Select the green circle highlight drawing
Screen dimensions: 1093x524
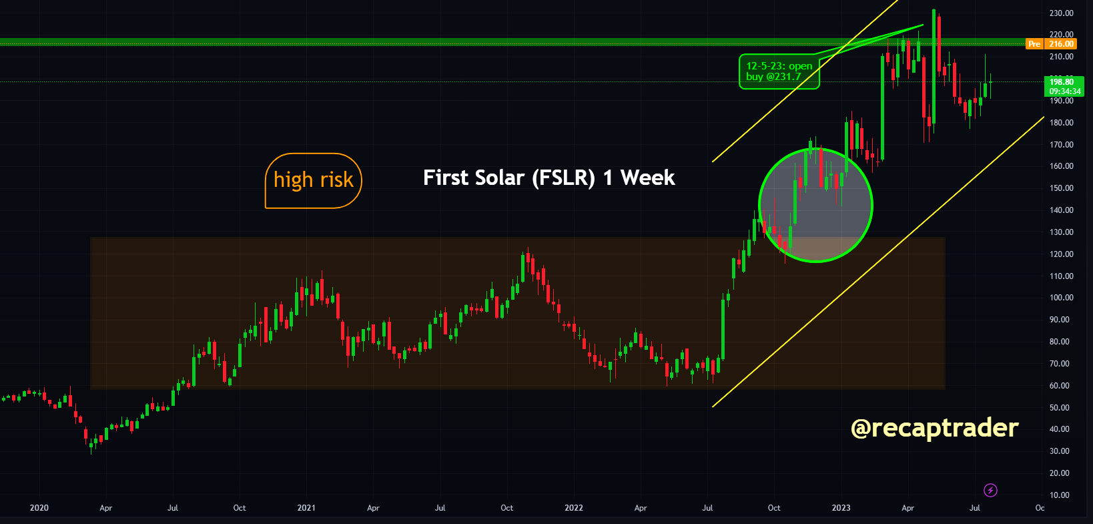point(815,205)
